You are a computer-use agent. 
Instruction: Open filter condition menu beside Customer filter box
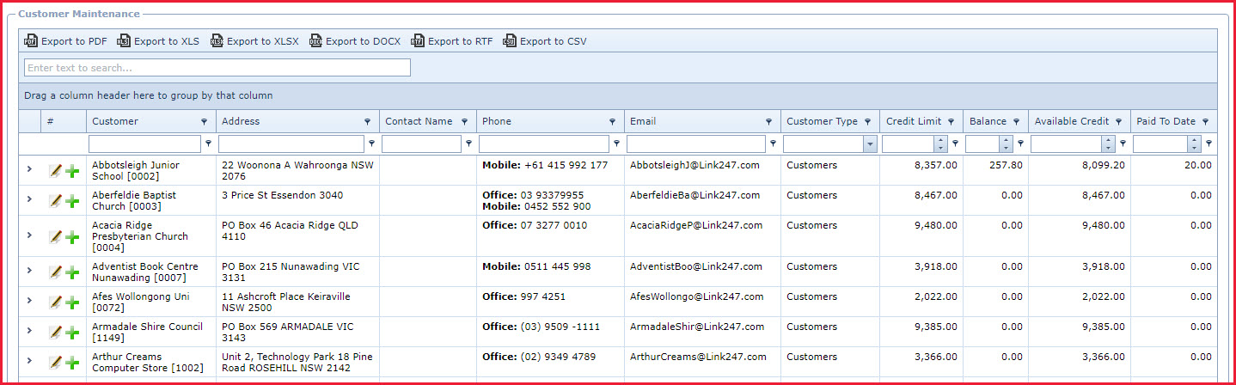tap(208, 144)
